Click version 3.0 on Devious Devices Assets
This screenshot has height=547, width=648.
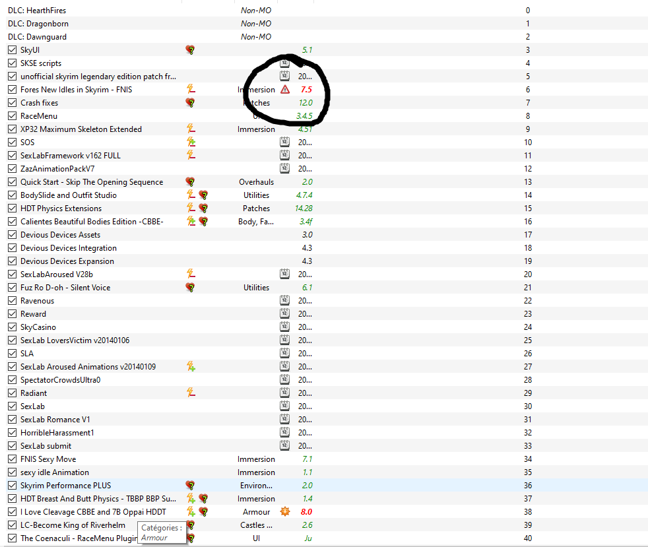pyautogui.click(x=307, y=235)
